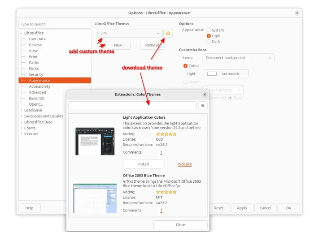The image size is (314, 232).
Task: Open the Light Application Colors Website link
Action: pos(185,164)
